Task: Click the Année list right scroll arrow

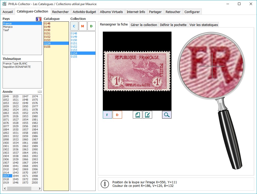Action: coord(40,188)
